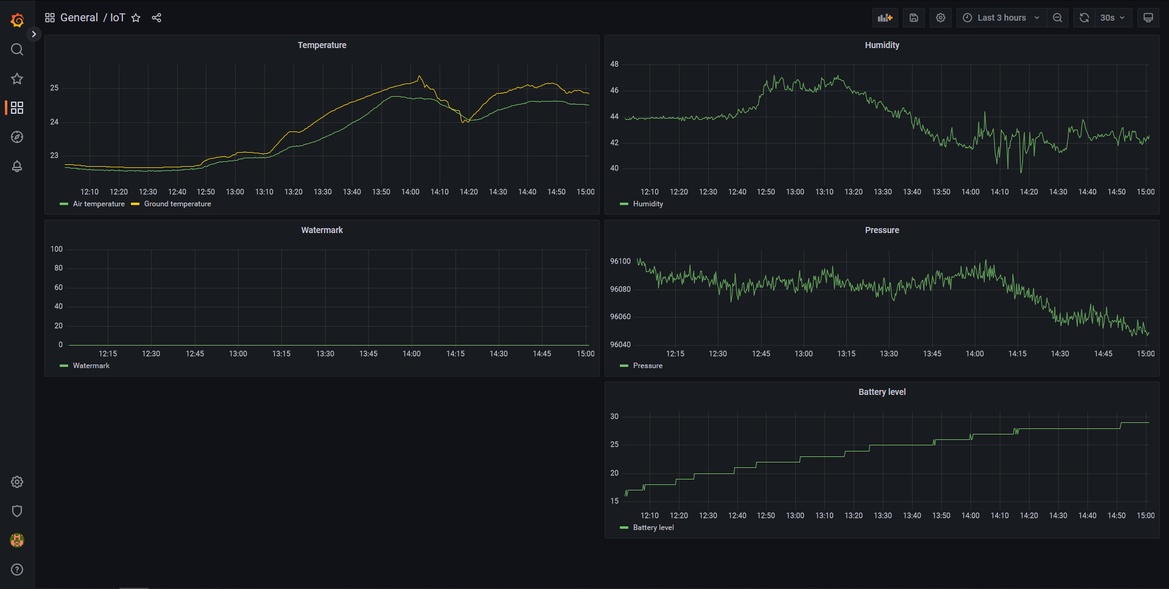
Task: Click the 14:00 tick label in Watermark panel
Action: click(x=412, y=354)
